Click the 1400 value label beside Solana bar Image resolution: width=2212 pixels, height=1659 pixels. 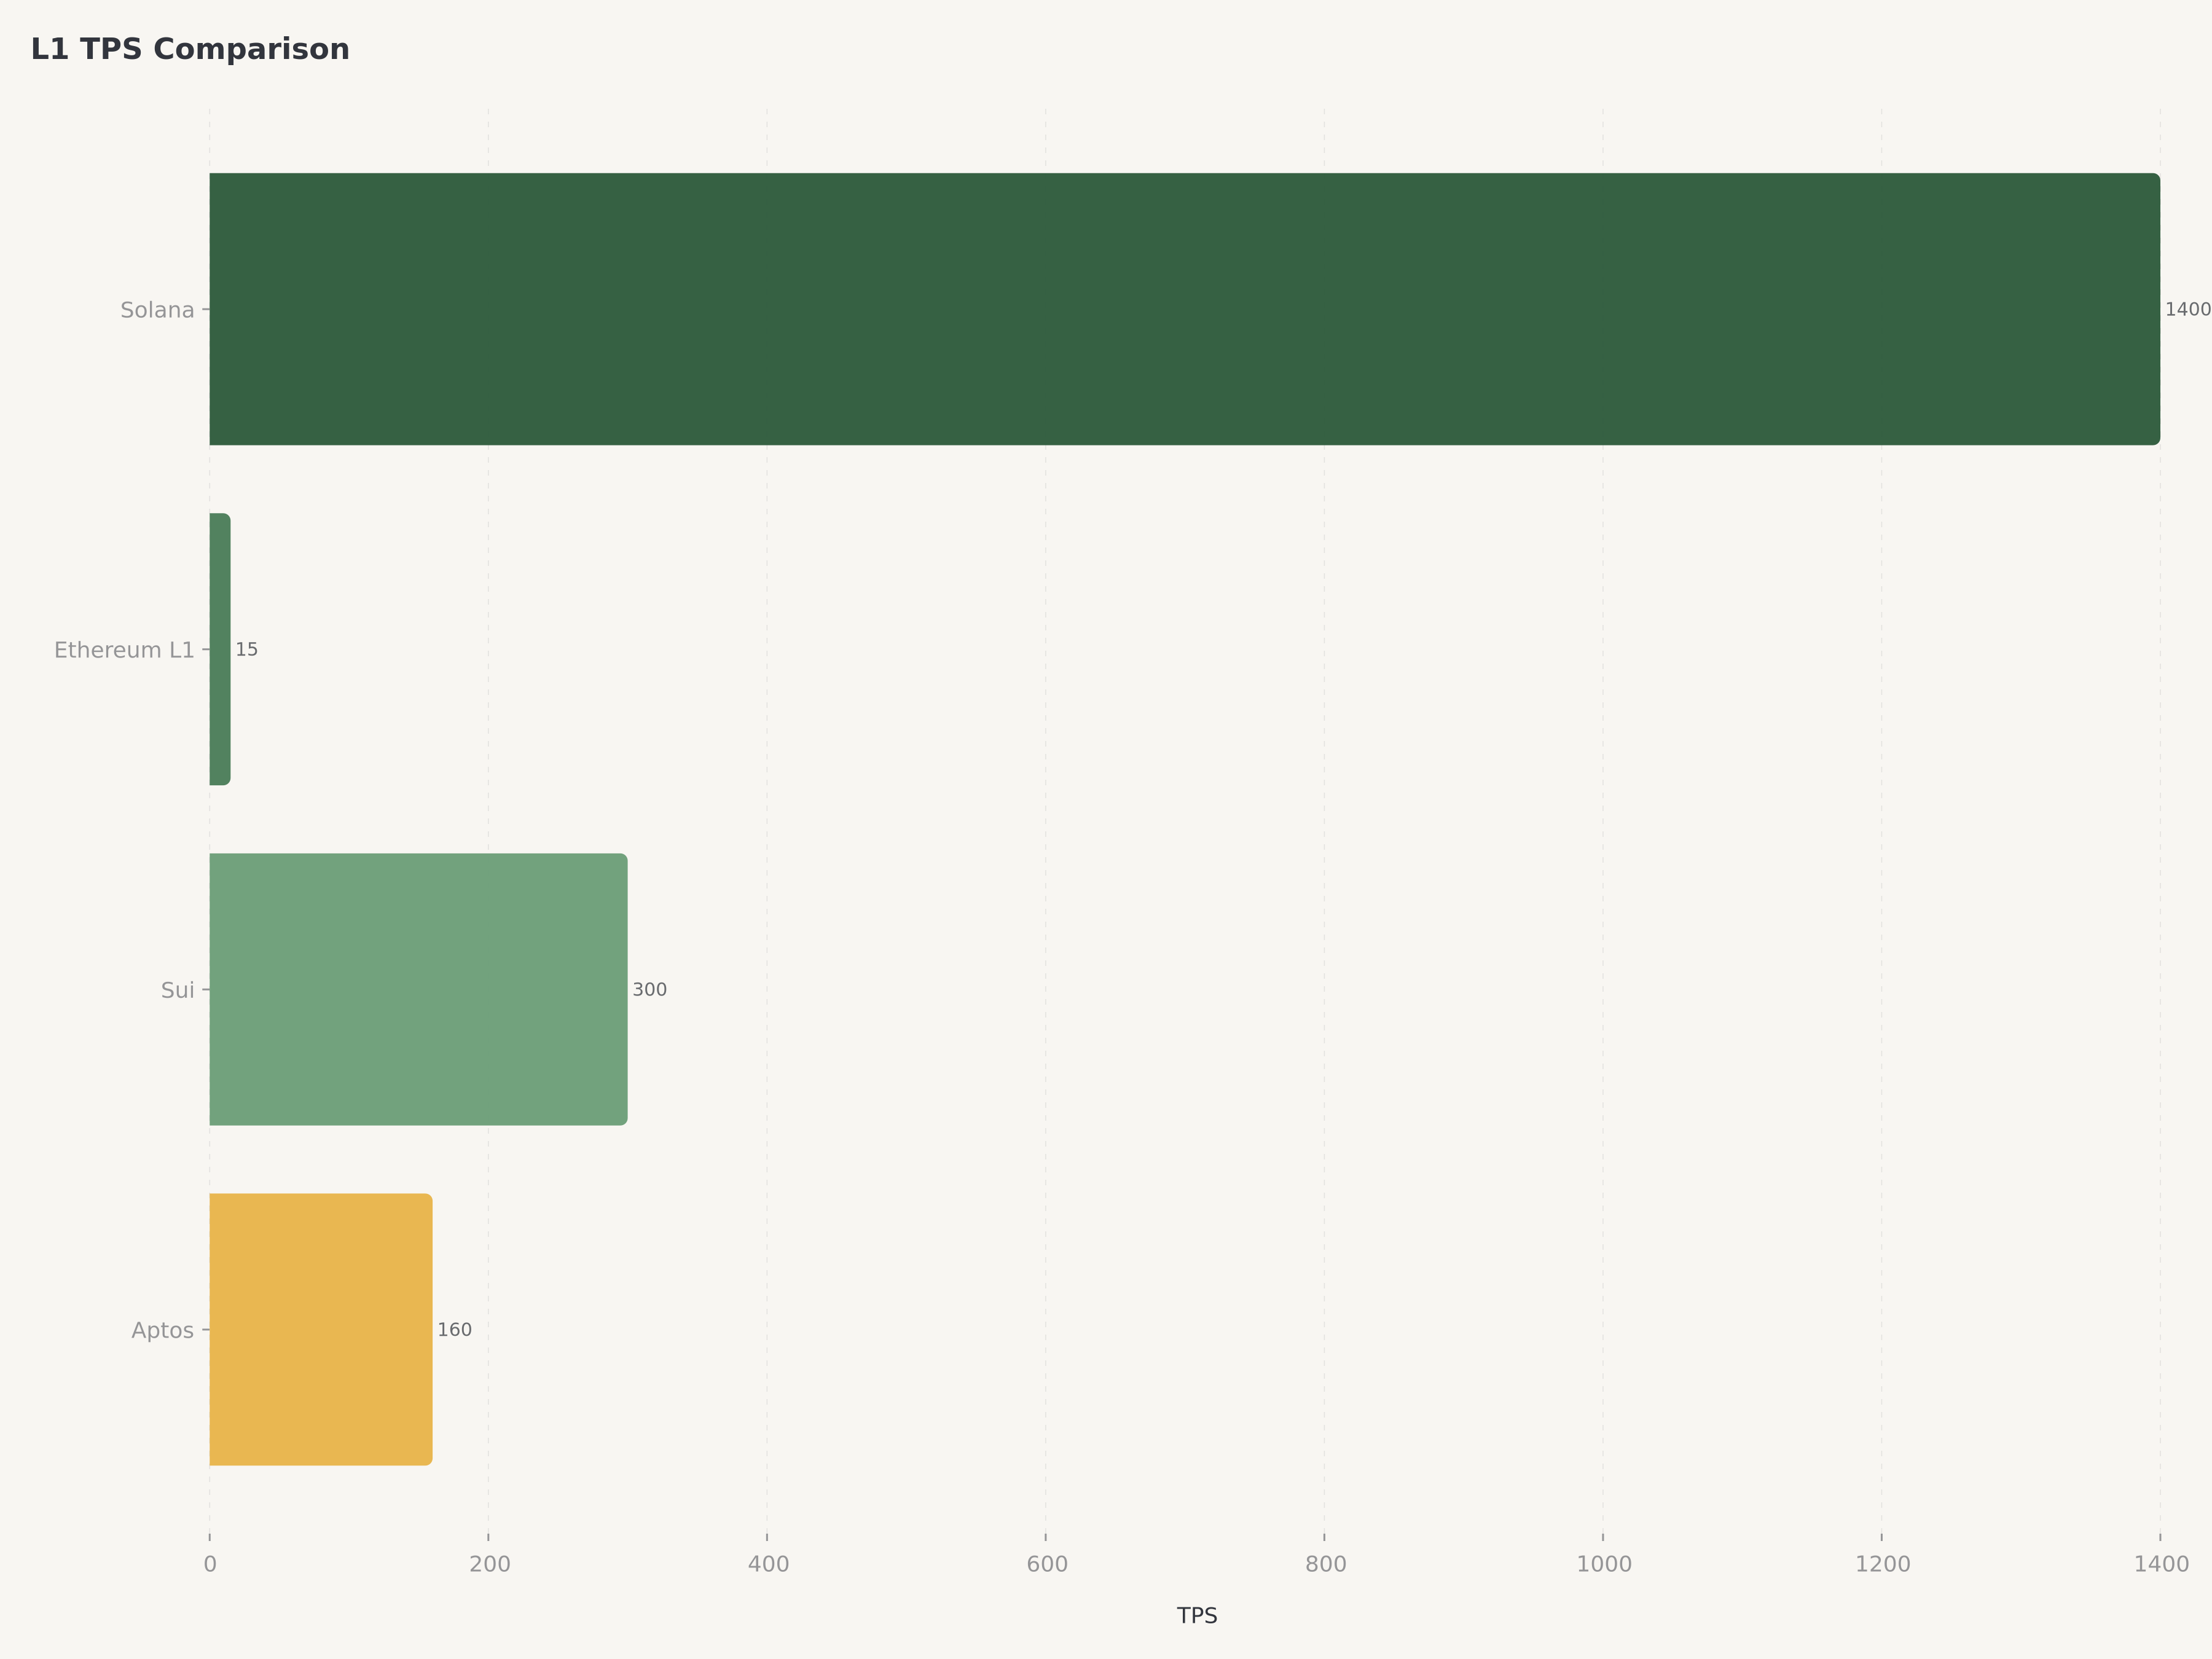[x=2187, y=309]
